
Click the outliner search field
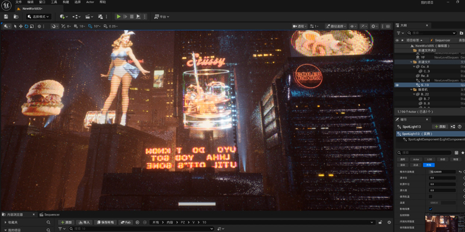coord(431,33)
